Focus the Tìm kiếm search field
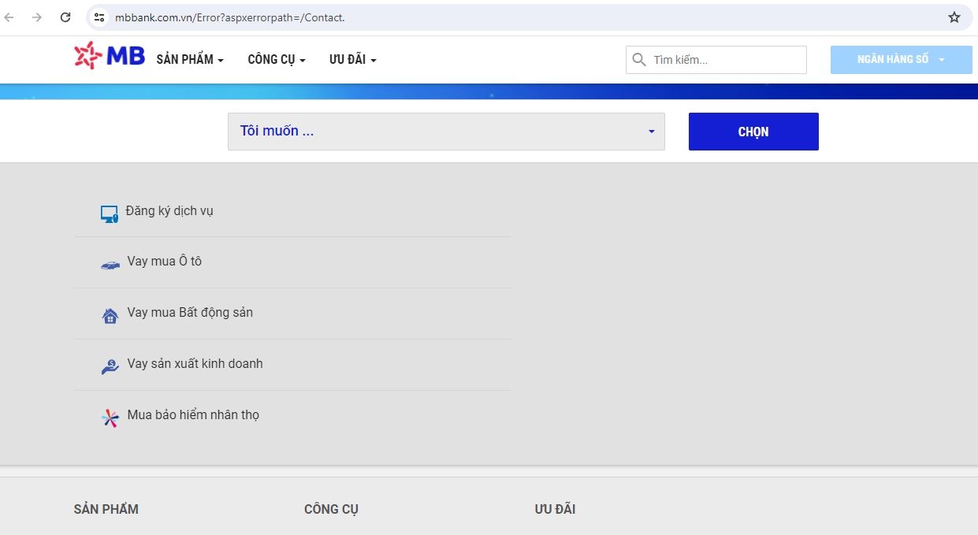Screen dimensions: 978x535 [716, 60]
